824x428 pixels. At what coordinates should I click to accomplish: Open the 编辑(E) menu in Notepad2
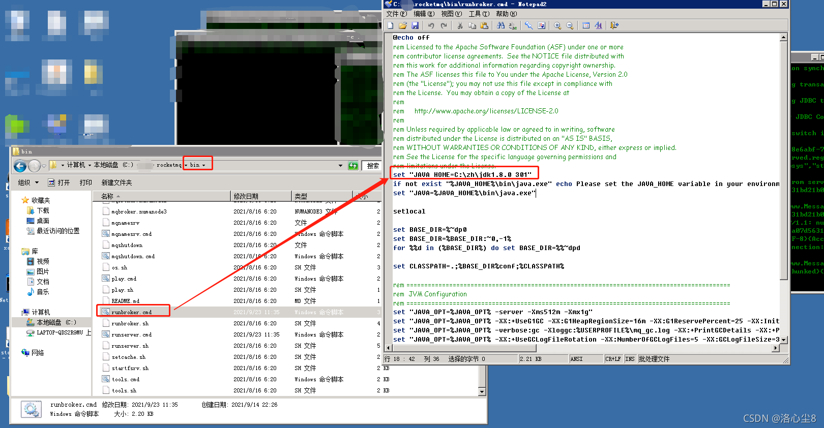[x=424, y=14]
